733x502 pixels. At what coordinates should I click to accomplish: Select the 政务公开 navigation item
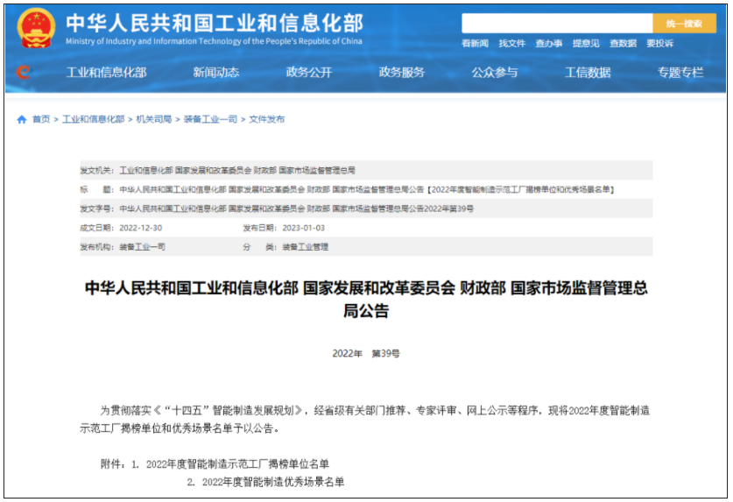309,73
